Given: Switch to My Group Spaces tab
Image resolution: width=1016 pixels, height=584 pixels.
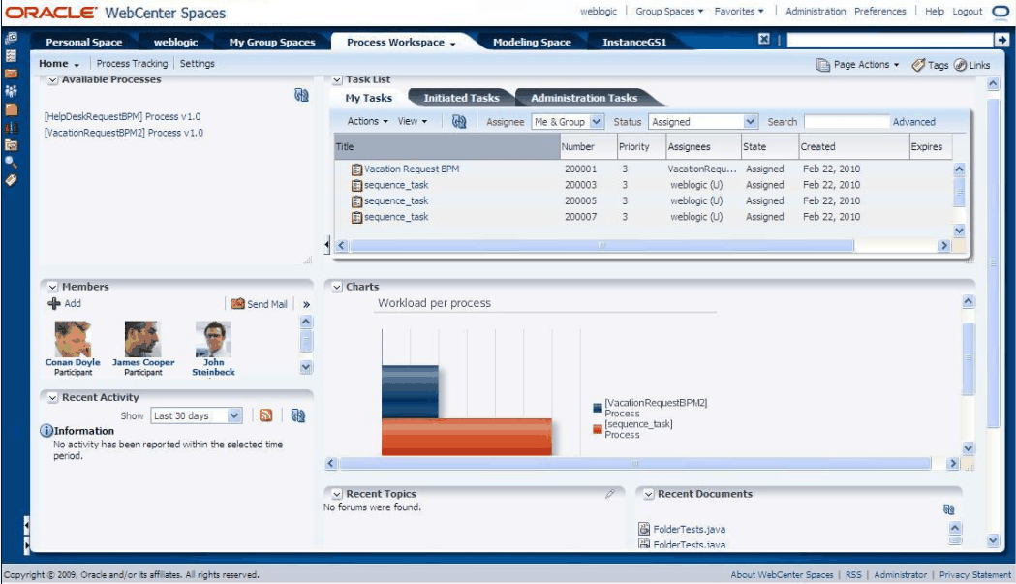Looking at the screenshot, I should tap(272, 43).
